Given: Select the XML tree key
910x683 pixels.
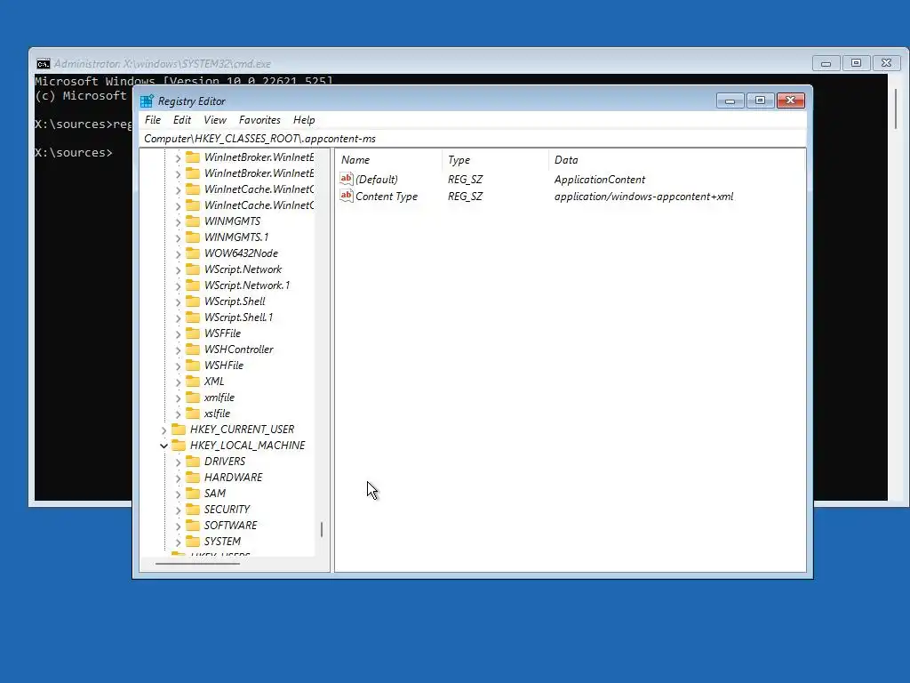Looking at the screenshot, I should coord(214,381).
